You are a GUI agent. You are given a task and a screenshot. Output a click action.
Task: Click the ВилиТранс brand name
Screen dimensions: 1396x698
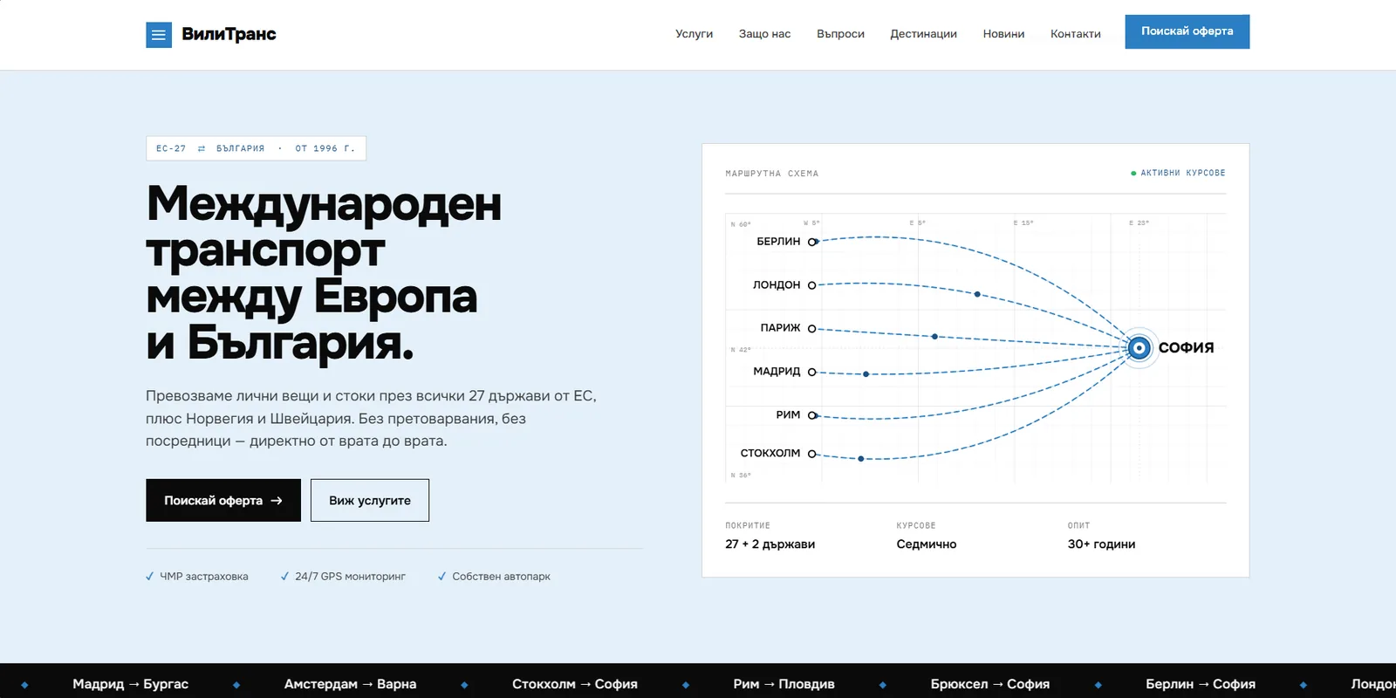point(229,34)
